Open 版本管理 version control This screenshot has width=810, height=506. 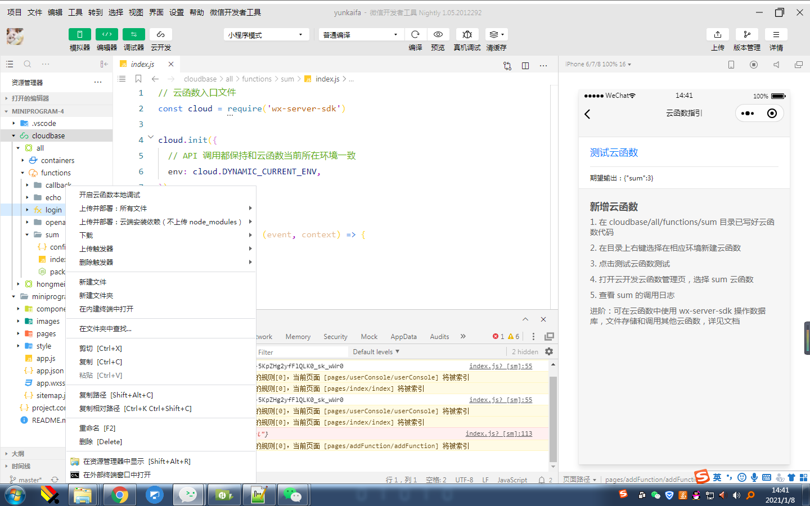click(x=747, y=34)
